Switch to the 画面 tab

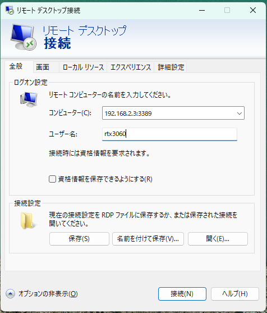point(43,67)
